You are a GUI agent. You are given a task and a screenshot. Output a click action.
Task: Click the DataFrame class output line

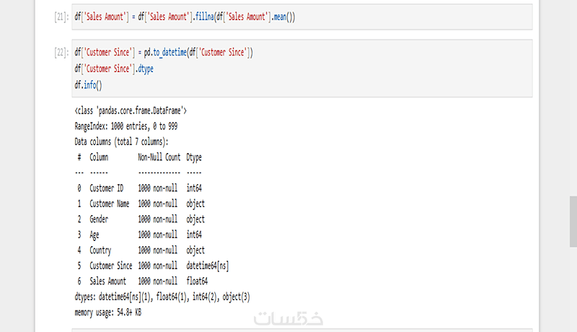click(131, 111)
